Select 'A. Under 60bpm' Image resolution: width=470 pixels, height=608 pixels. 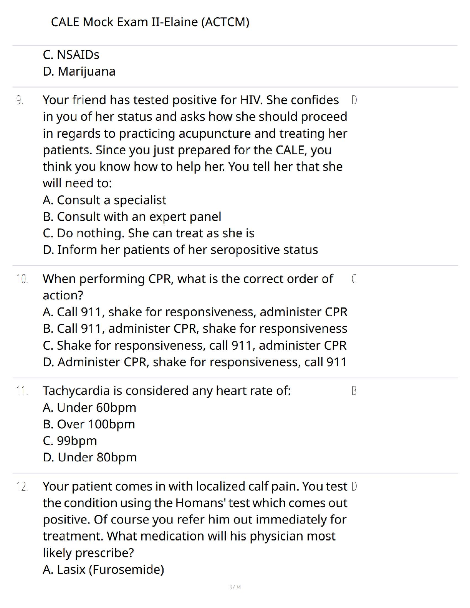click(x=89, y=408)
